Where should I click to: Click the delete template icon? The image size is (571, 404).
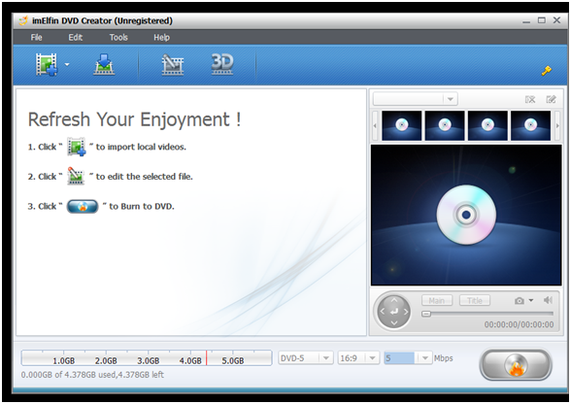(530, 99)
